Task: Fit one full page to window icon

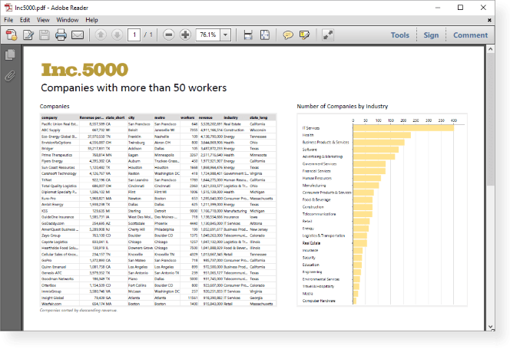Action: [x=265, y=35]
